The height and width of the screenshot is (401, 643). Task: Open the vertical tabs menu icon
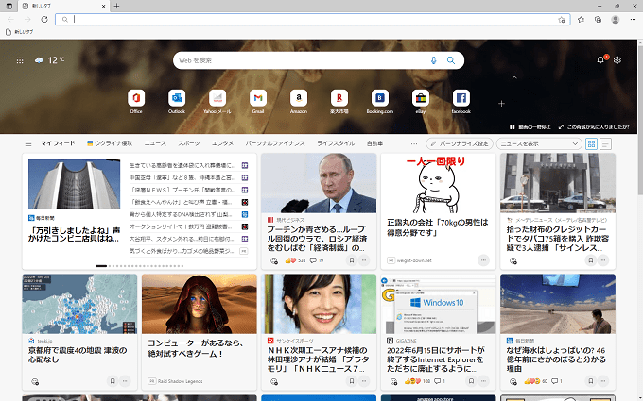[9, 7]
